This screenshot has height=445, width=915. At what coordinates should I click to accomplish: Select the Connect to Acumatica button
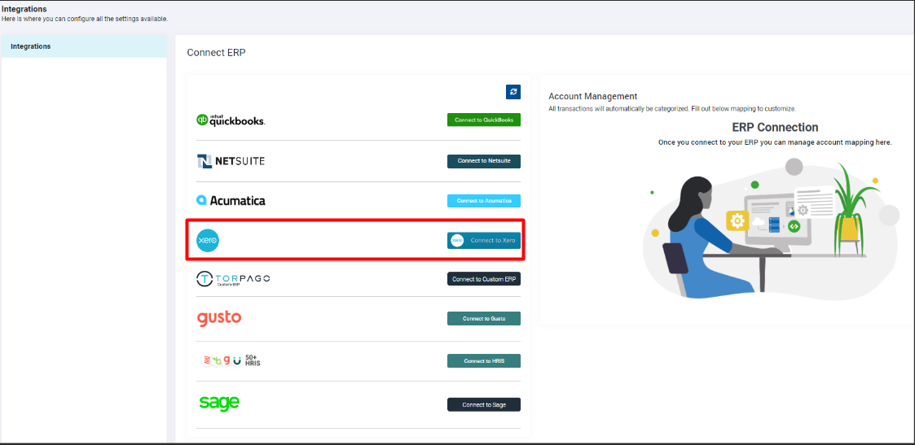484,200
